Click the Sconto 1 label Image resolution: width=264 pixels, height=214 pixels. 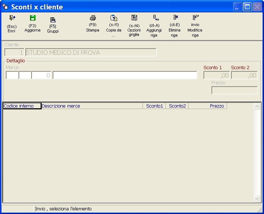pyautogui.click(x=213, y=68)
